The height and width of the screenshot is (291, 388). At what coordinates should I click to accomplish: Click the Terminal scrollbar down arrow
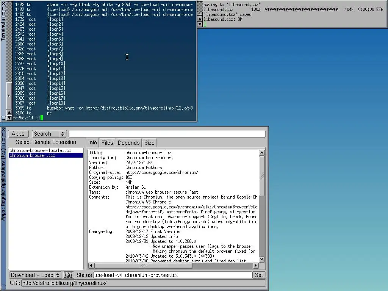pos(9,118)
